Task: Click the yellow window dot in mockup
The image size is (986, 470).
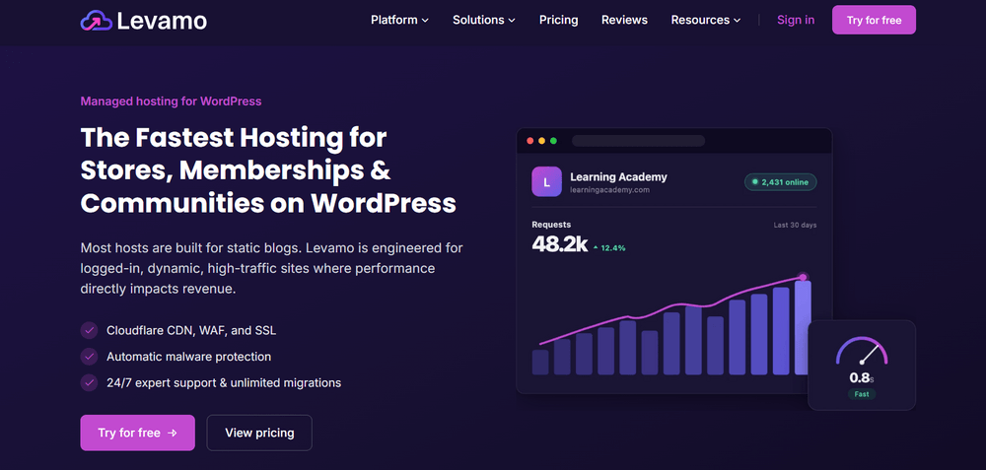Action: click(542, 141)
